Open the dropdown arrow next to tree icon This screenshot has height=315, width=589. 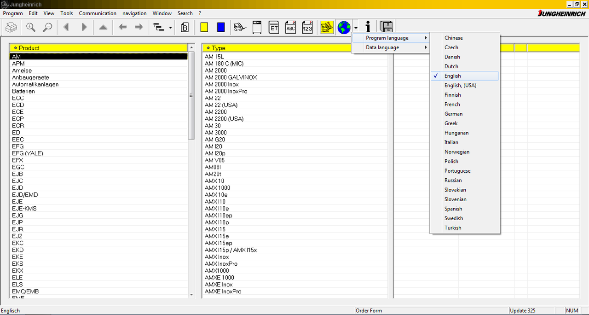(171, 28)
